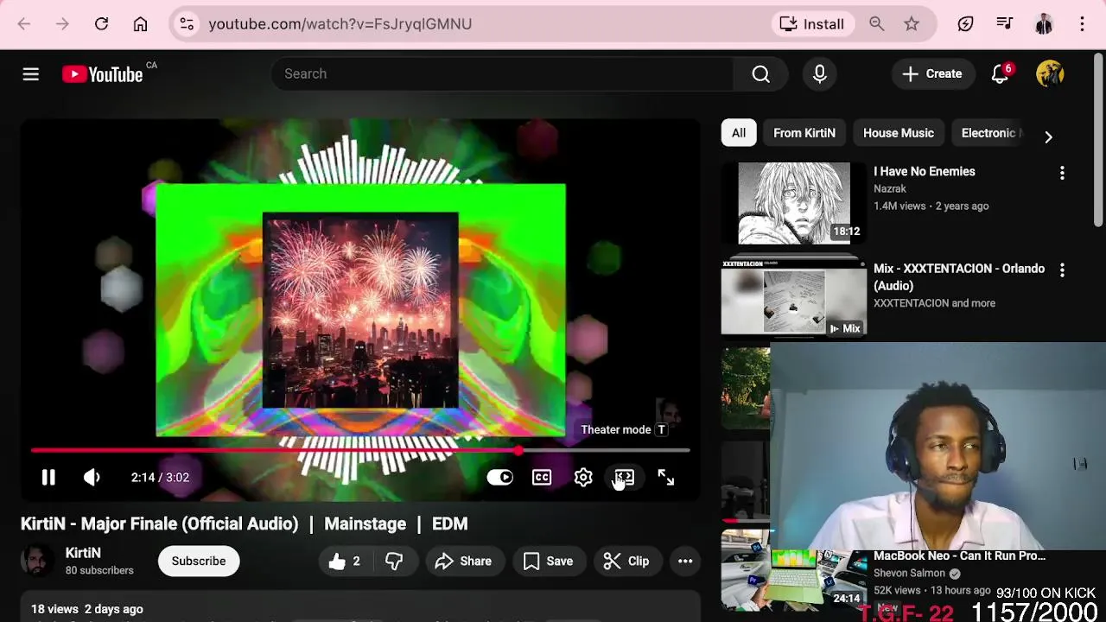Screen dimensions: 1106x622
Task: Open I Have No Enemies title
Action: tap(925, 171)
